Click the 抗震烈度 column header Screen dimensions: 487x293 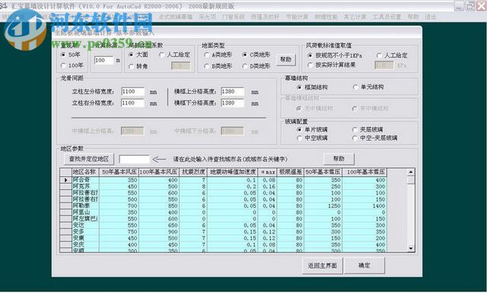coord(193,172)
